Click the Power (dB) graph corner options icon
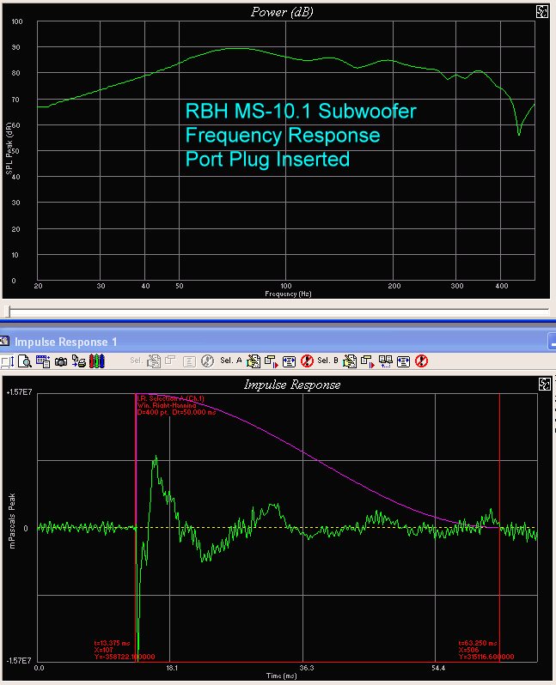Image resolution: width=556 pixels, height=685 pixels. click(x=542, y=12)
